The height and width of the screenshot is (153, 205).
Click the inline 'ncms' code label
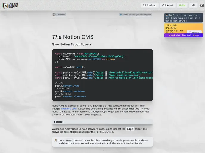click(x=69, y=140)
